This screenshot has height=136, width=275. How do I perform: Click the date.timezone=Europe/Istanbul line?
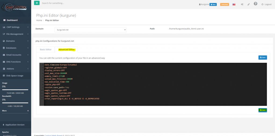[60, 65]
